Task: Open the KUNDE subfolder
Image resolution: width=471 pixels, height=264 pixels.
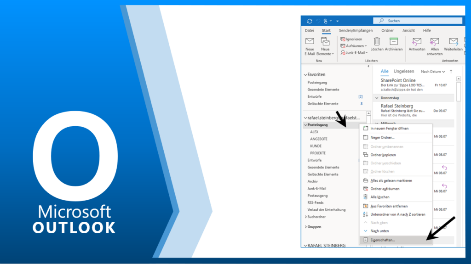Action: pyautogui.click(x=316, y=146)
